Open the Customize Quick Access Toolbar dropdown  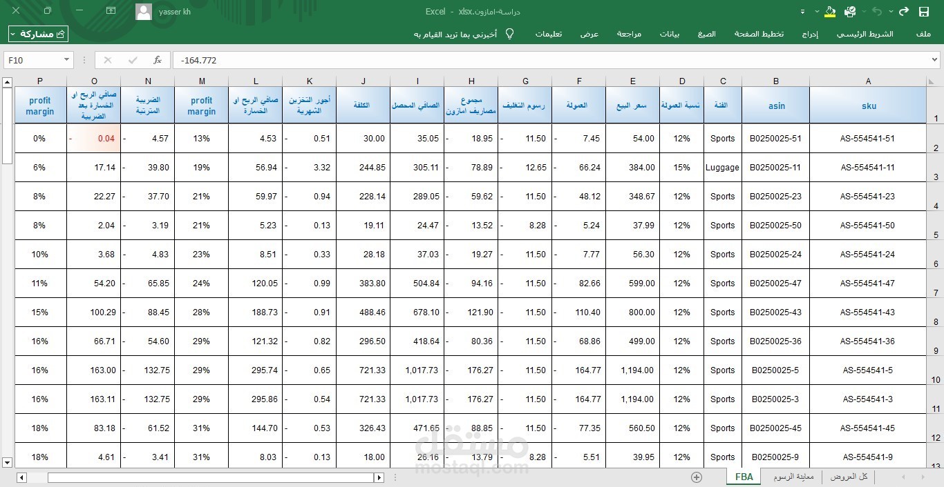(x=802, y=12)
